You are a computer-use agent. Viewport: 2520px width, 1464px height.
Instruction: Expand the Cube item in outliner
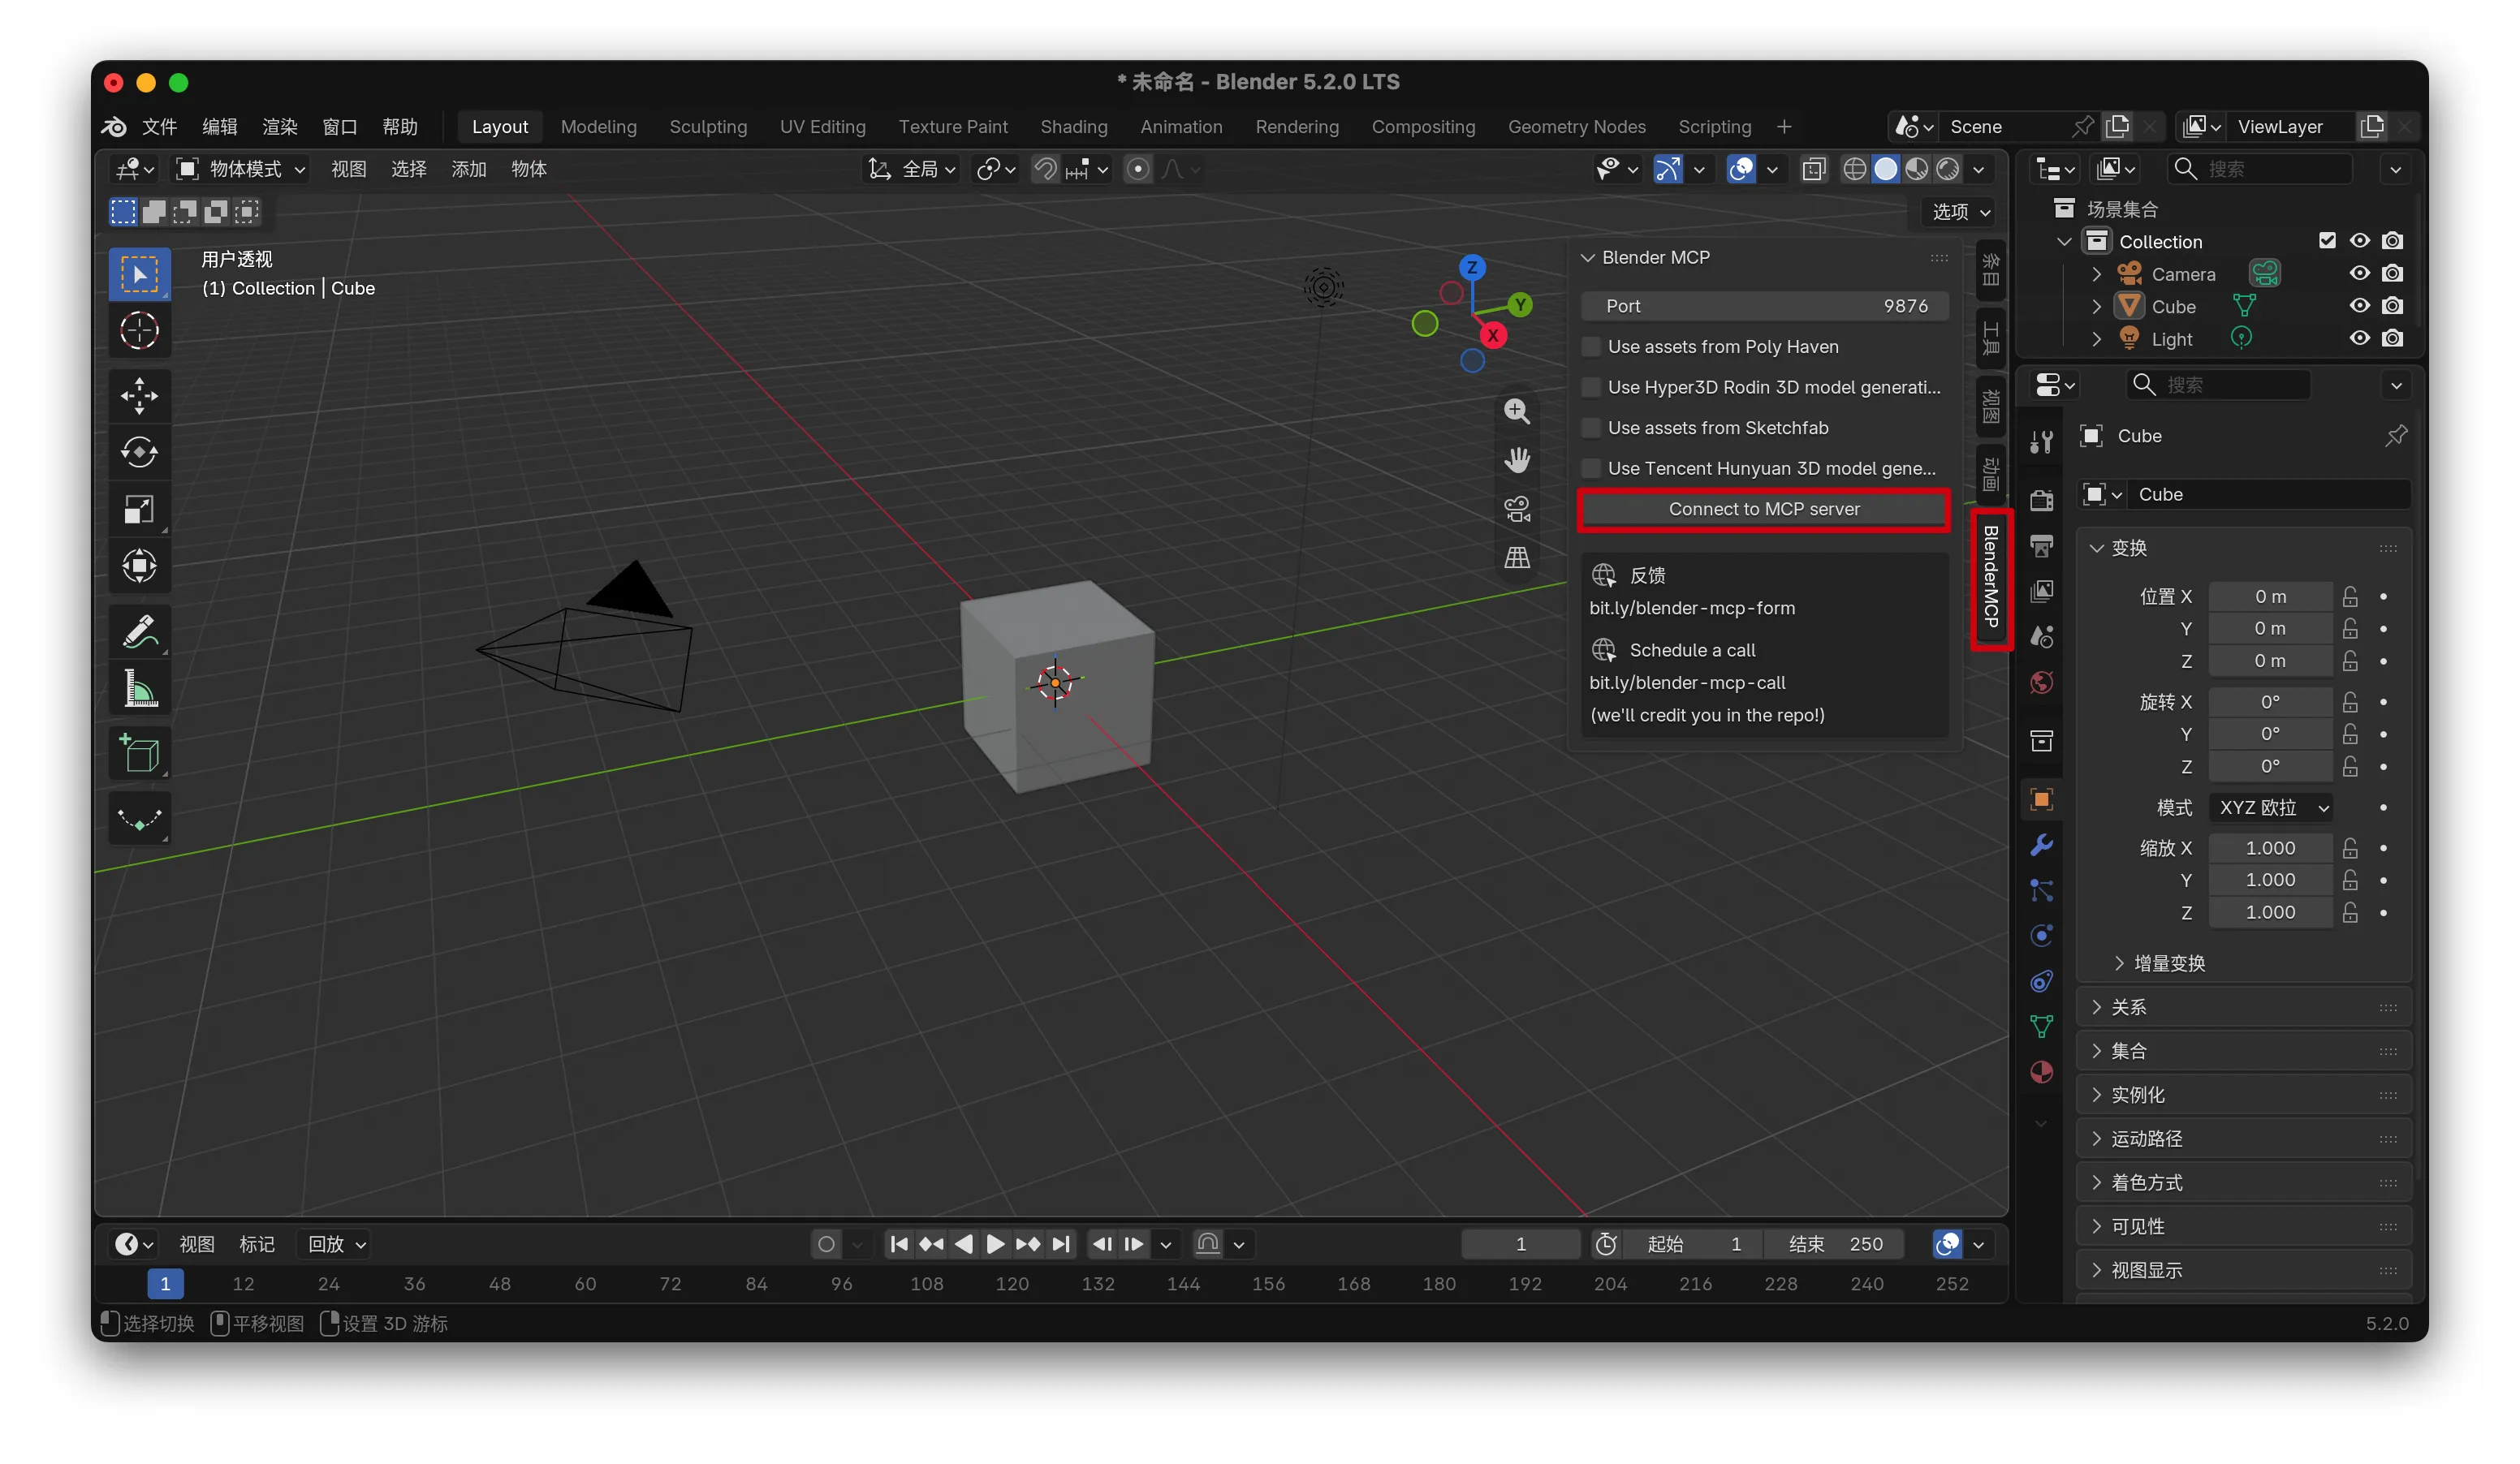tap(2097, 307)
